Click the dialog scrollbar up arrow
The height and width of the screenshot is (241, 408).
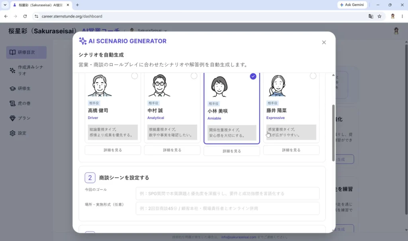(x=333, y=75)
